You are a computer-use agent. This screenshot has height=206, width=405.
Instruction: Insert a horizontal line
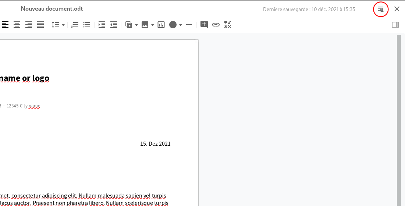pos(189,25)
